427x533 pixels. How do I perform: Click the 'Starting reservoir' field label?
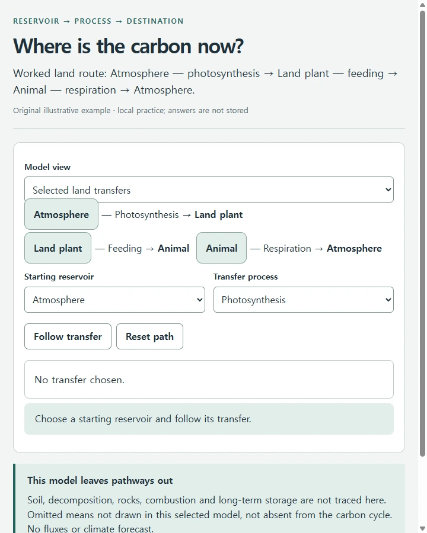tap(59, 277)
